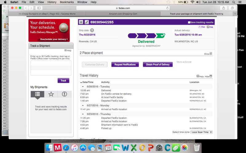Click Reschedule your delivery link
This screenshot has height=153, width=246.
(54, 39)
